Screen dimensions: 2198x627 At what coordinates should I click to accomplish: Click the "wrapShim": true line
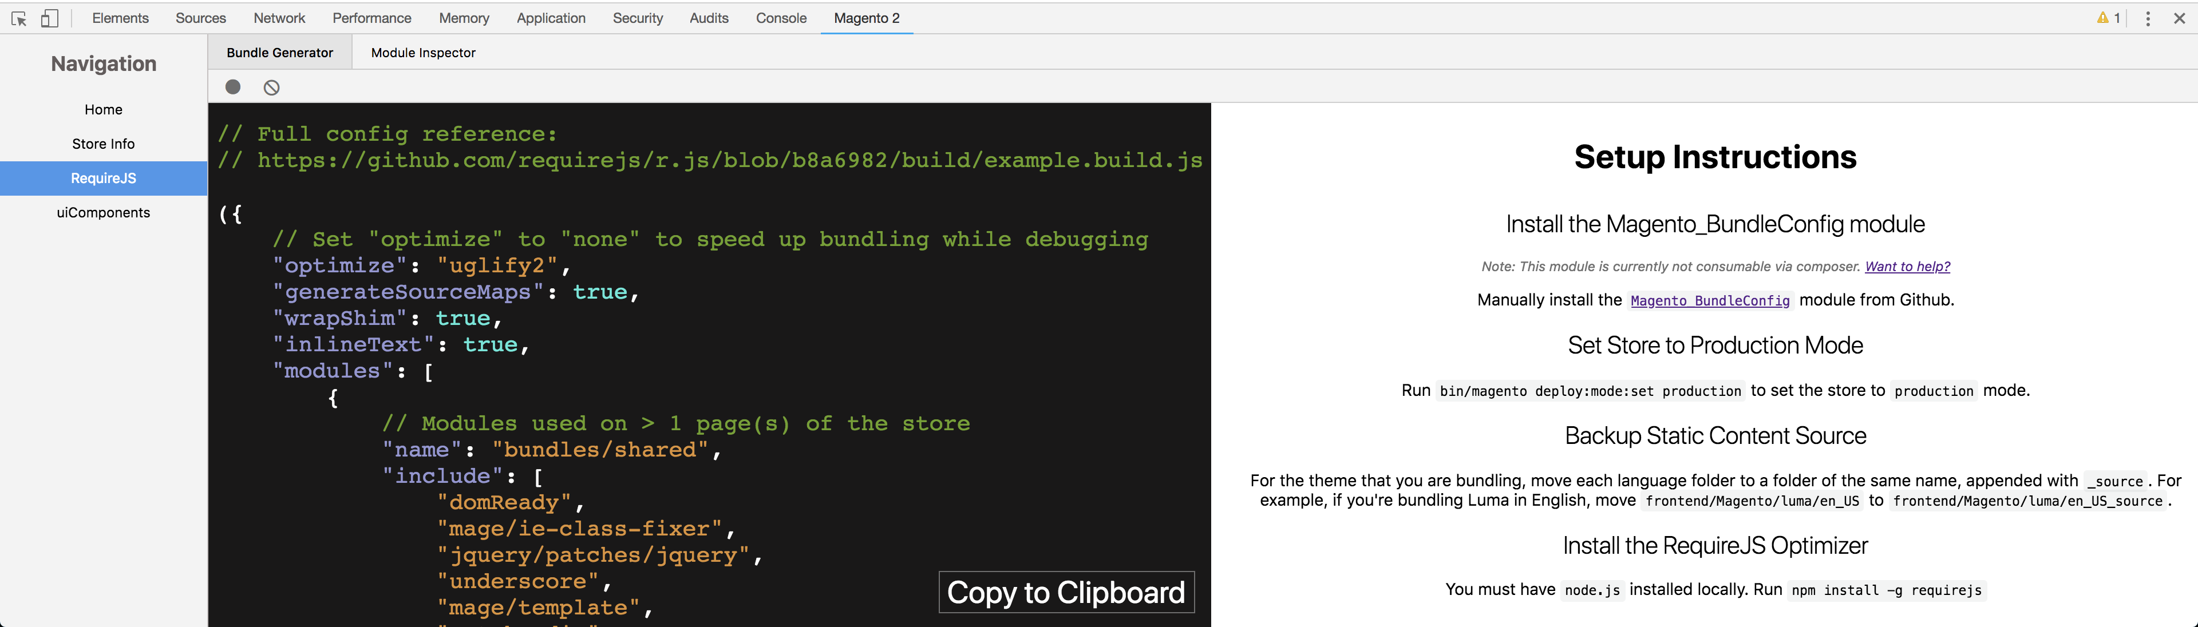click(x=388, y=319)
